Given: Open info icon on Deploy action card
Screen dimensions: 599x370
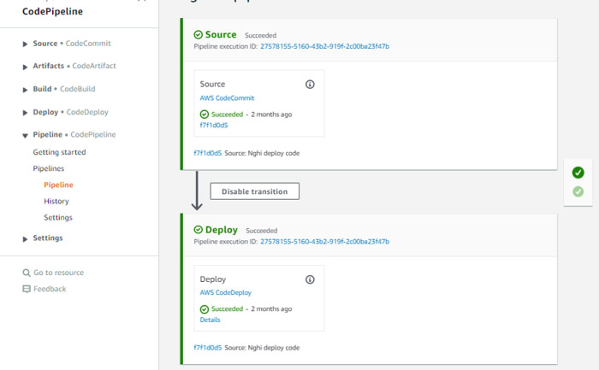Looking at the screenshot, I should (310, 279).
